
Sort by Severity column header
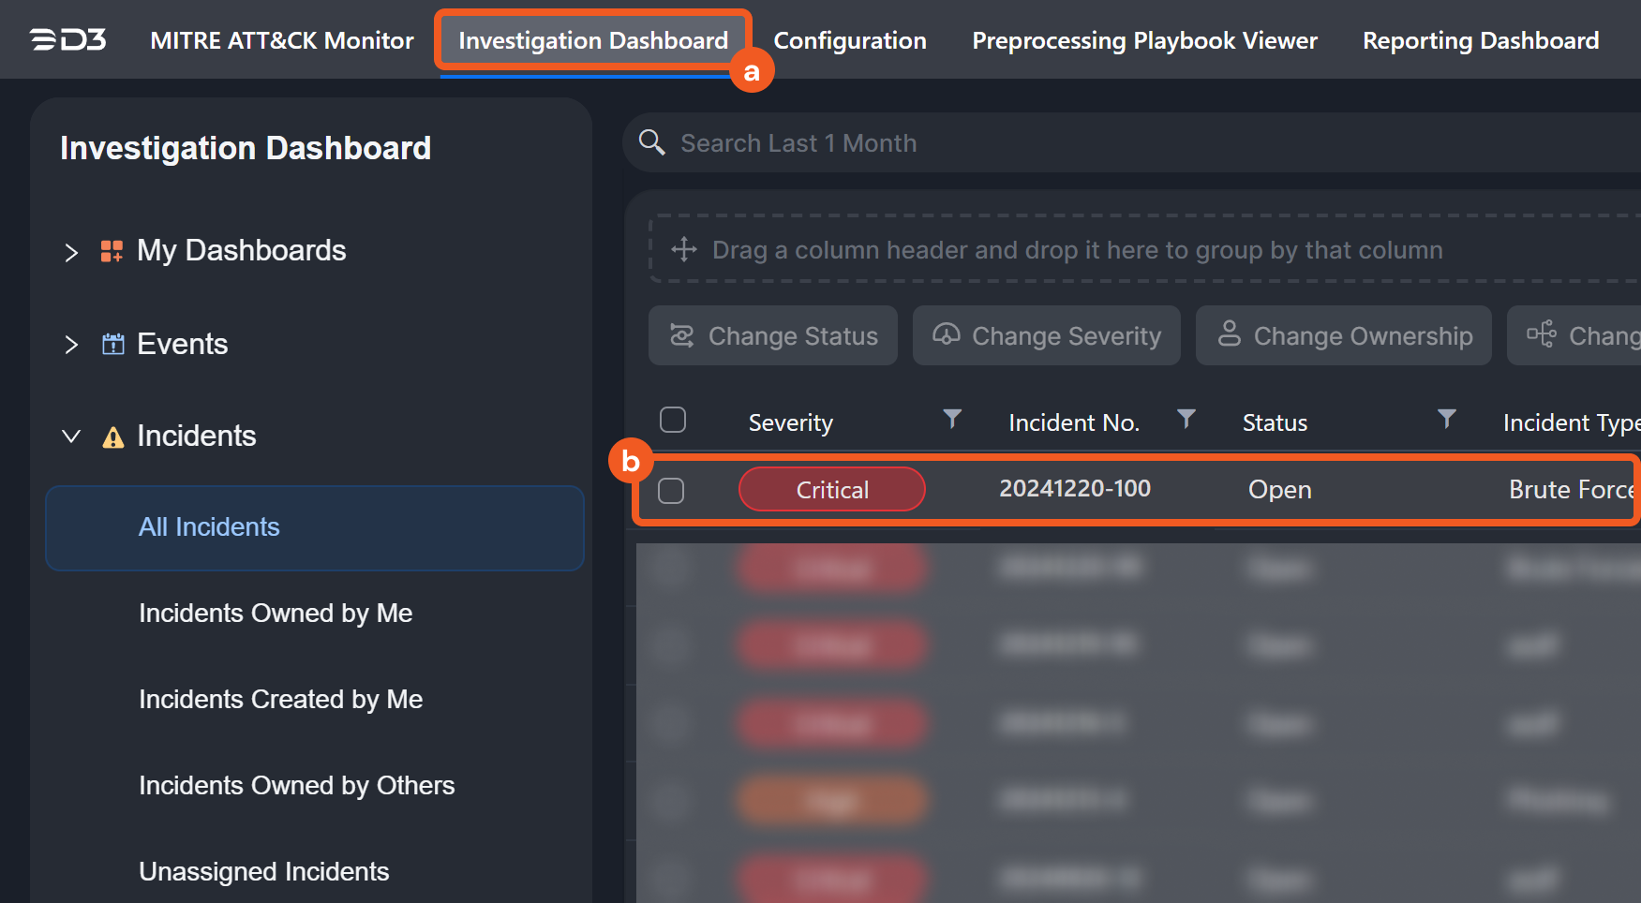(790, 422)
